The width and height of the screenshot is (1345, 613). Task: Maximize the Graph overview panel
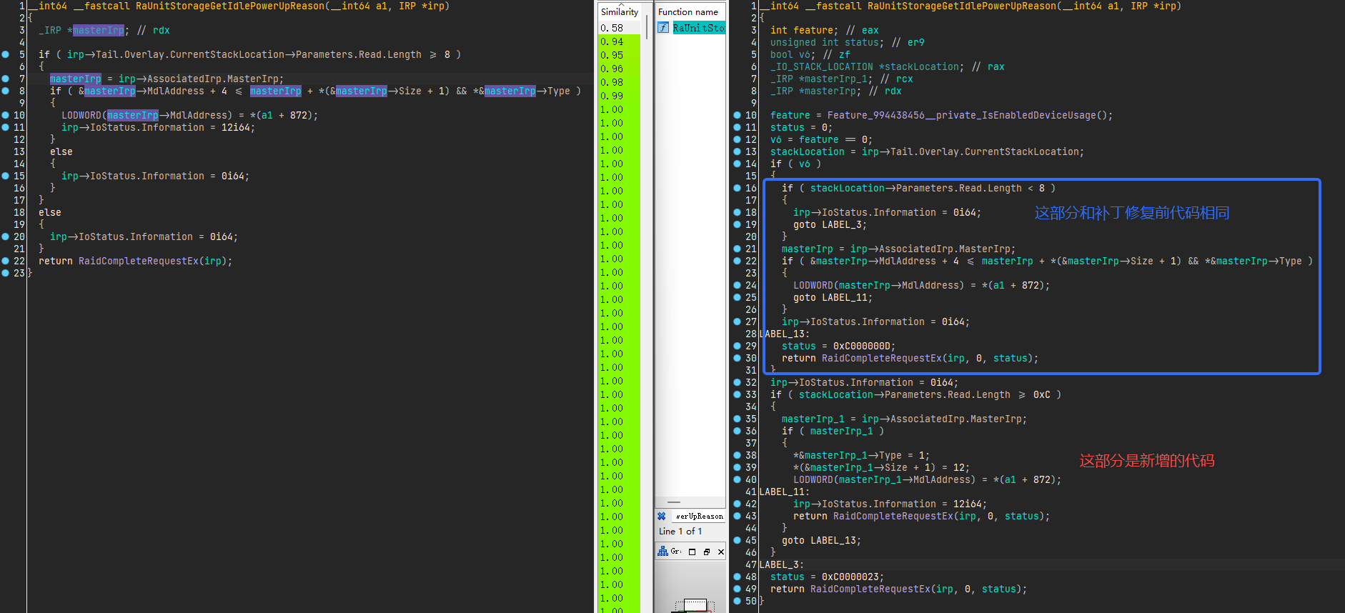[x=692, y=552]
